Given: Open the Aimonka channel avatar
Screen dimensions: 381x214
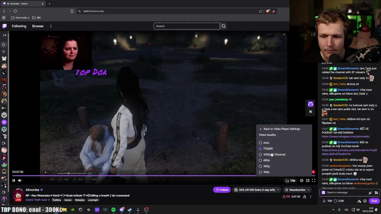Looking at the screenshot, I should [x=18, y=195].
